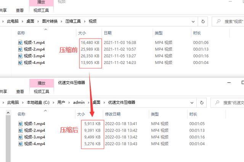Screen dimensions: 244x162
Task: Select size value 25,989 KB
Action: pos(90,49)
